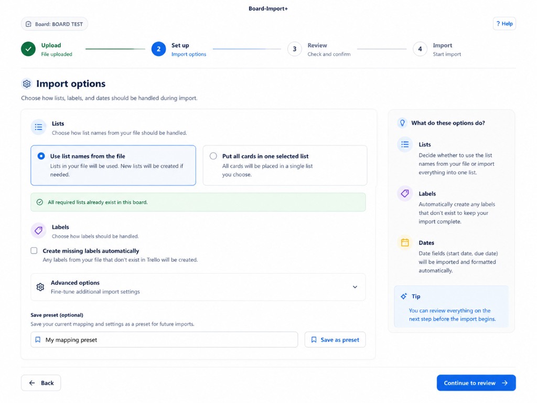Screen dimensions: 537x403
Task: Click the Check and confirm subtitle under Review
Action: (329, 54)
